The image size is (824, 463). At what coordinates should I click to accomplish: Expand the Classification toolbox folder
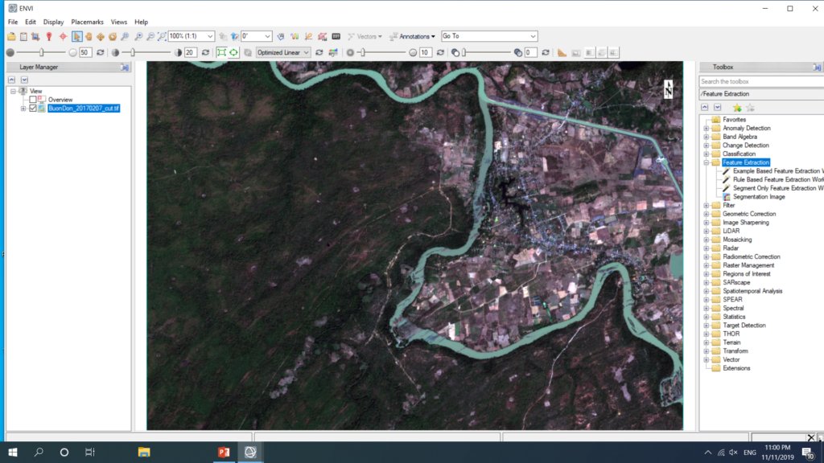707,154
